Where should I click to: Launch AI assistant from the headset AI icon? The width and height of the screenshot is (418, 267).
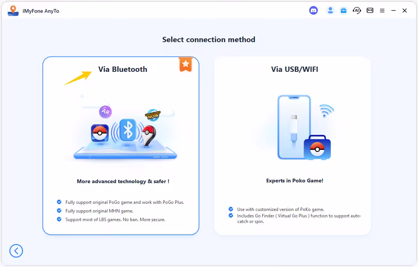(x=357, y=10)
